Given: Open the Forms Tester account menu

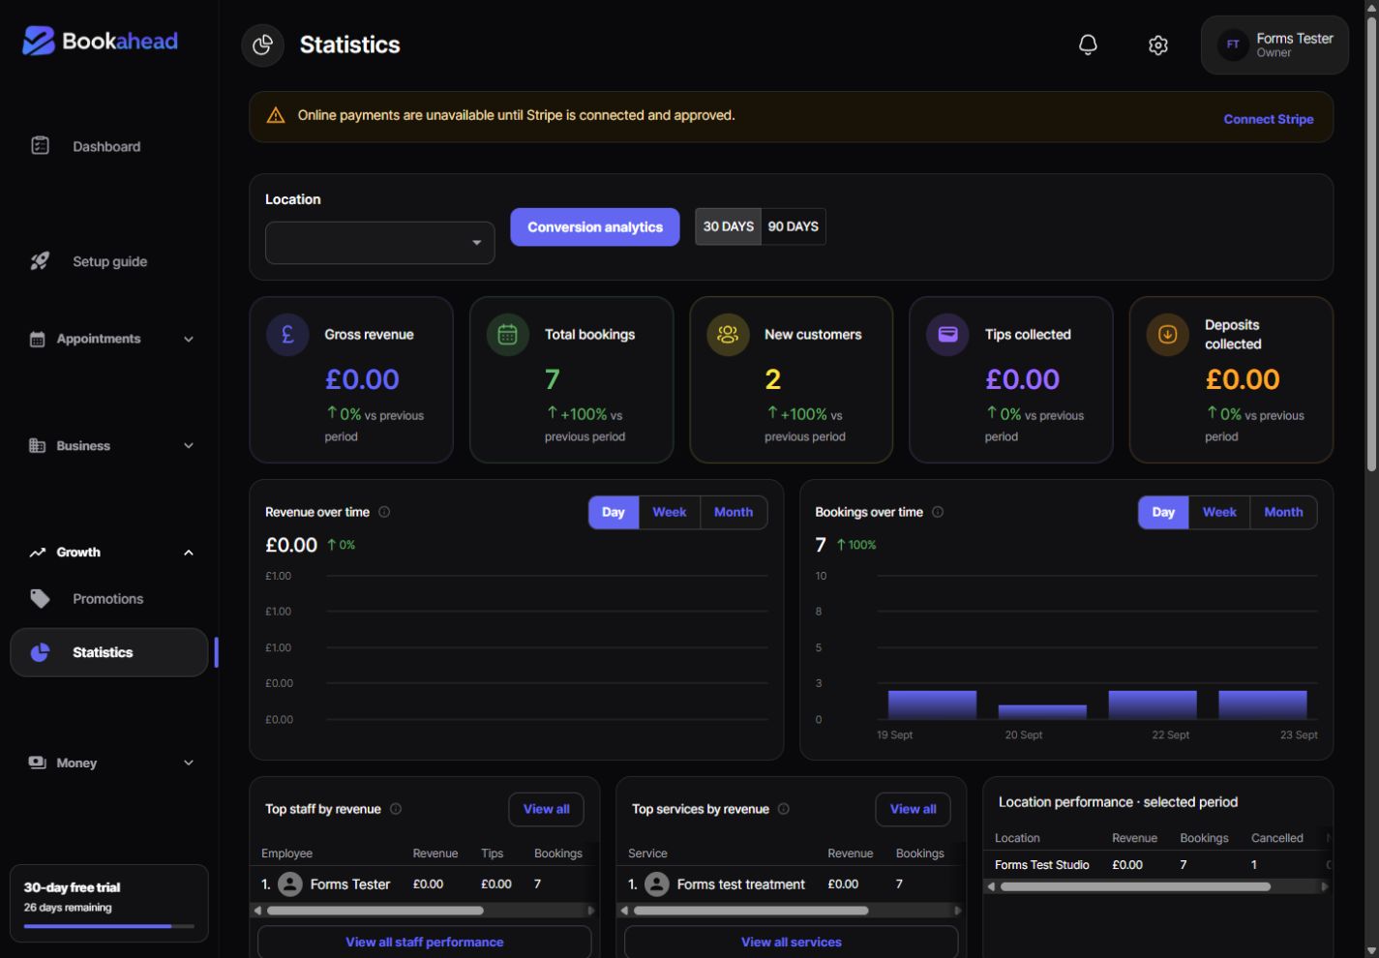Looking at the screenshot, I should point(1274,45).
